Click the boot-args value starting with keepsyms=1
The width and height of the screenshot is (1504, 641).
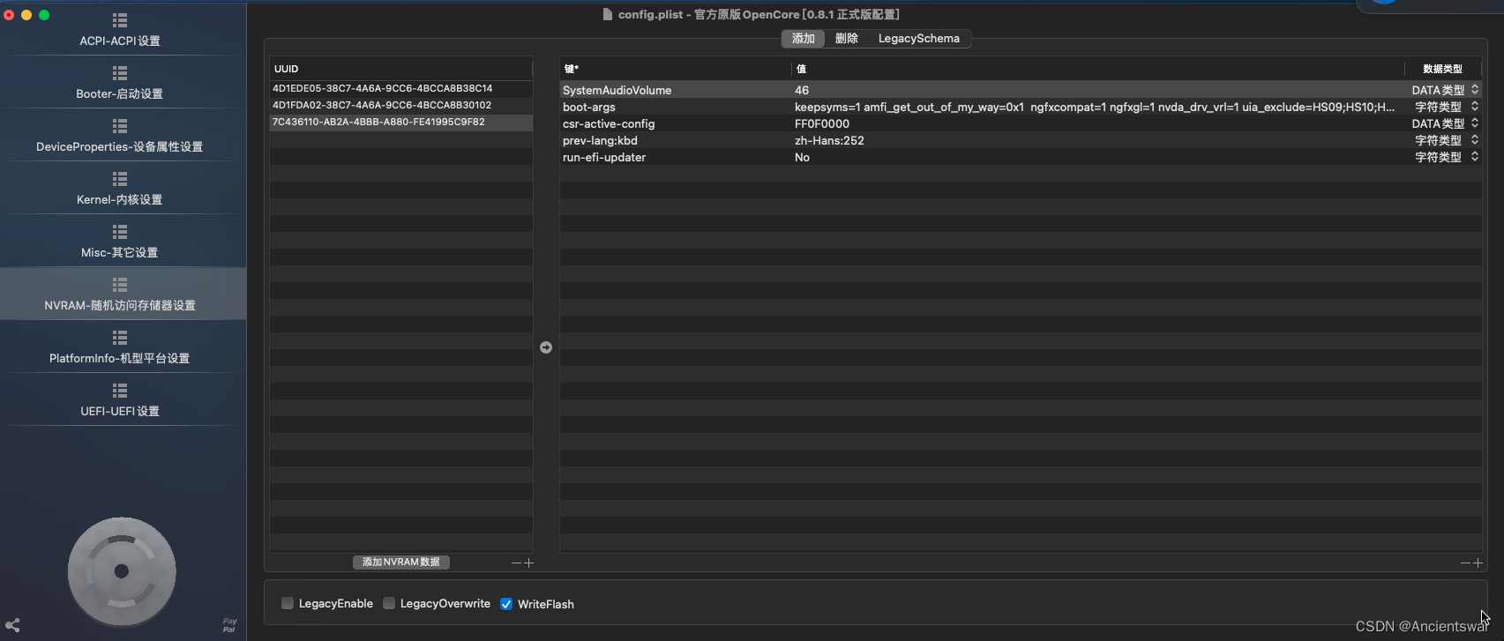click(1095, 107)
